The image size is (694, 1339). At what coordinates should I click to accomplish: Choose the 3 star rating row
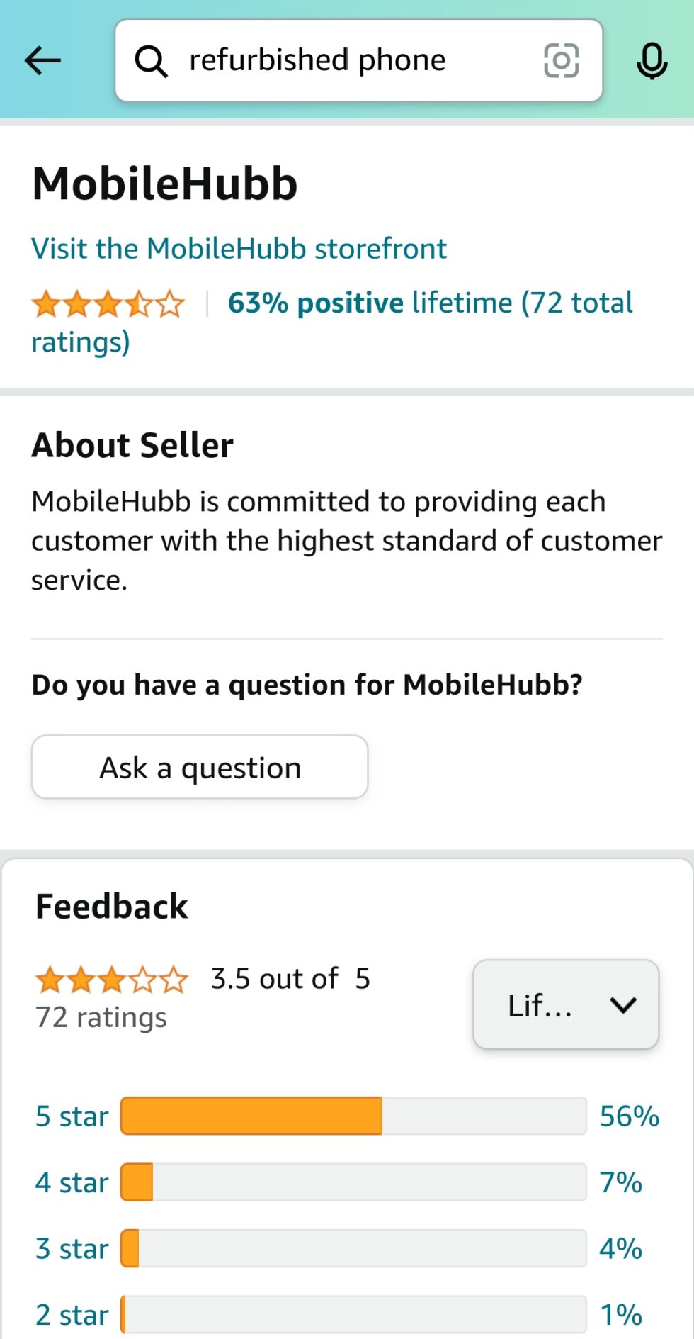[71, 1248]
